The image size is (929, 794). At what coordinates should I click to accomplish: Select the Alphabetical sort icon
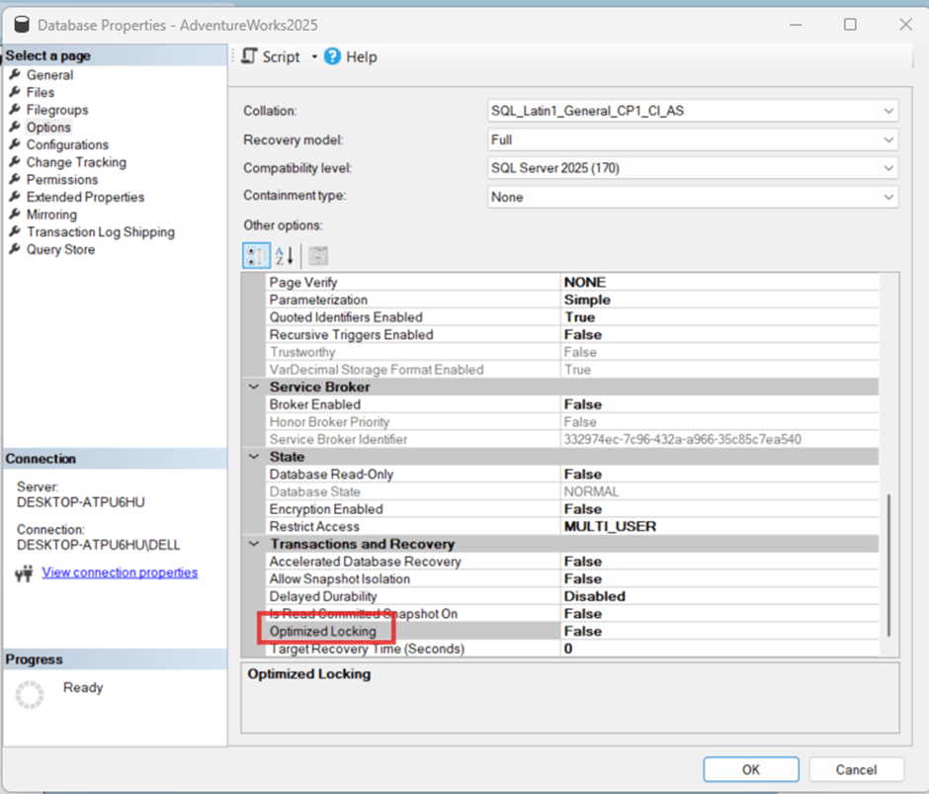285,255
